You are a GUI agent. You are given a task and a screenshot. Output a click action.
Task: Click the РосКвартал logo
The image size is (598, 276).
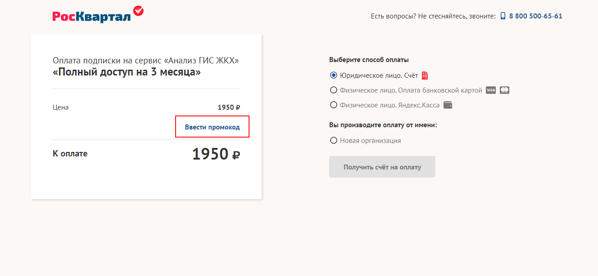coord(98,14)
